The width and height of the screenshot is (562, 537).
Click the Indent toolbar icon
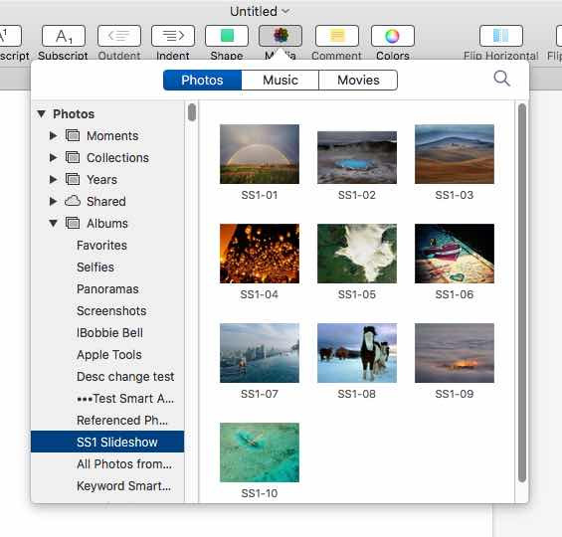point(173,36)
